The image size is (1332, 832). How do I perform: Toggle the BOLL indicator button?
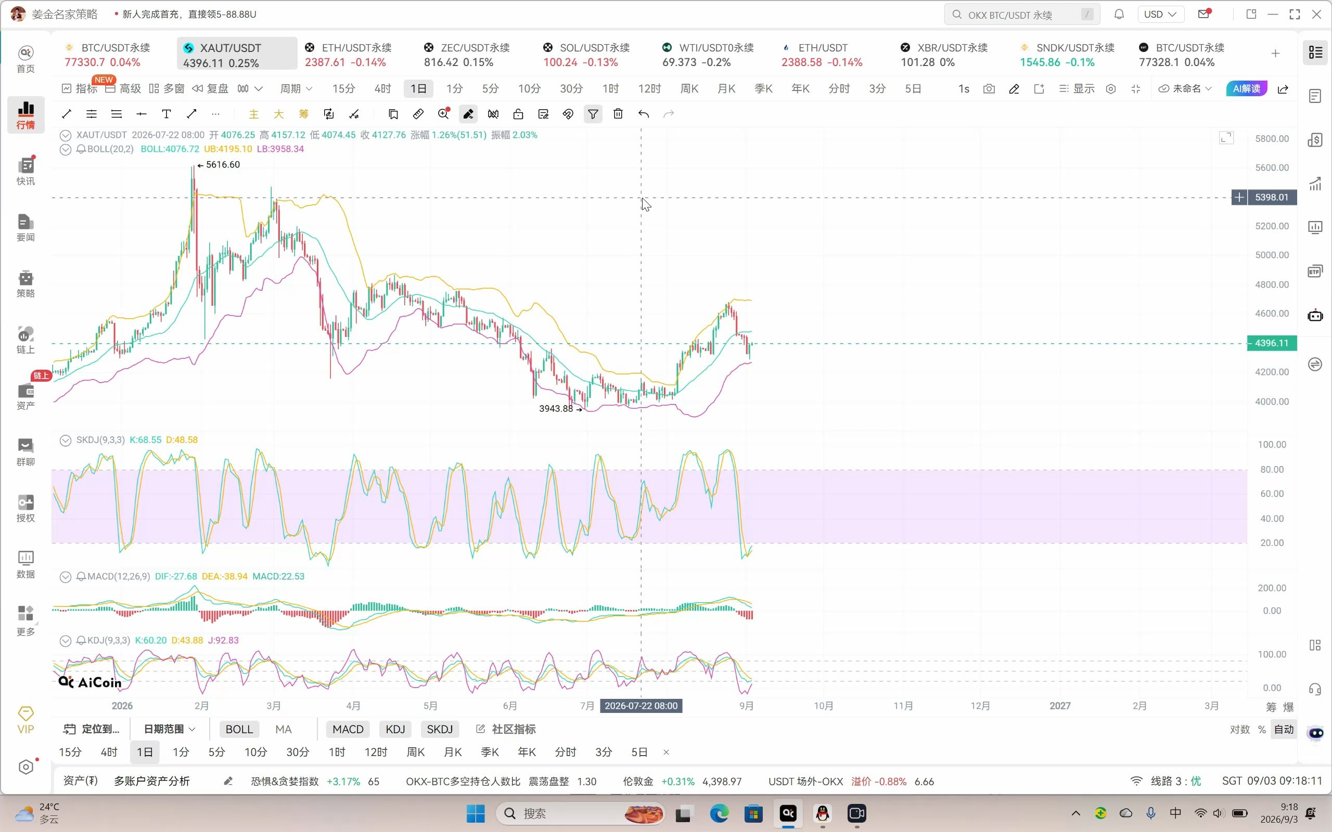(x=239, y=729)
